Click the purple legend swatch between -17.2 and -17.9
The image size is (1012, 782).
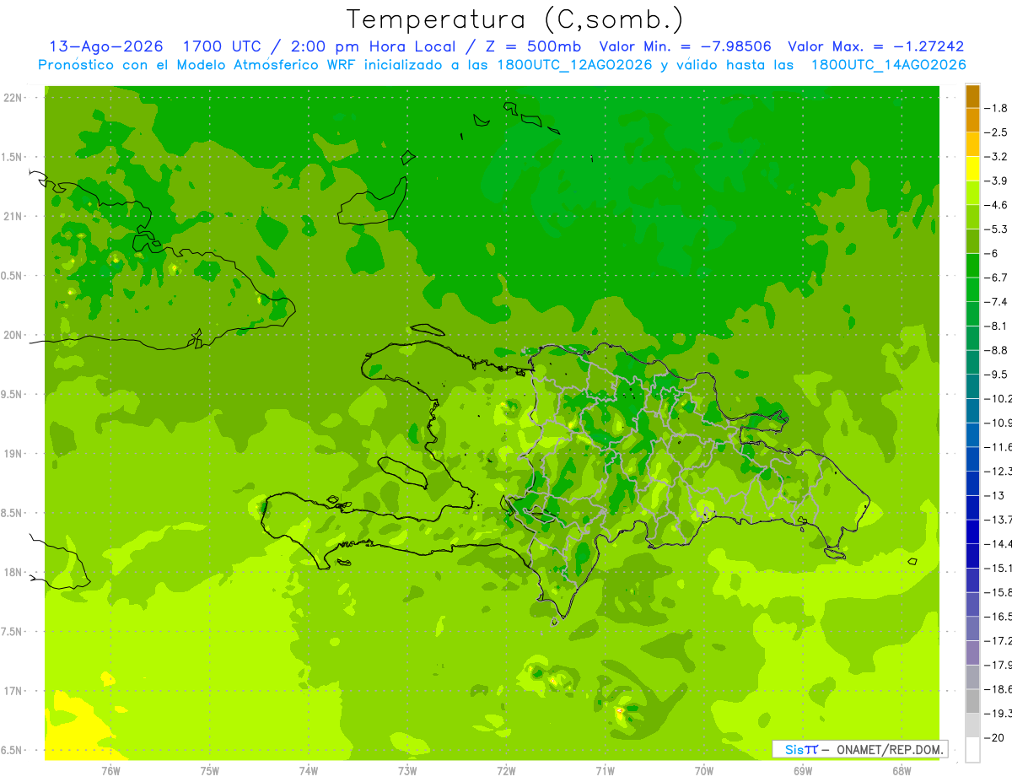[x=972, y=652]
